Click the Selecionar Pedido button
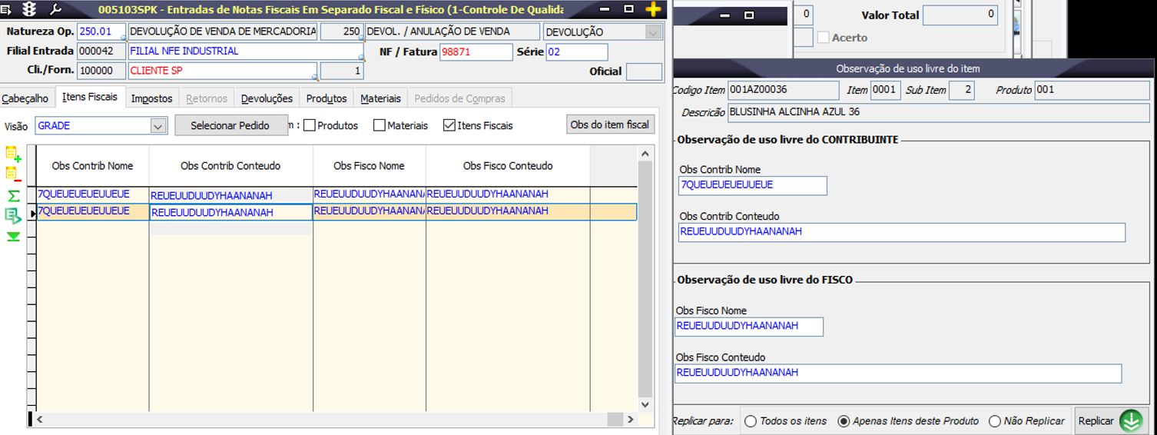The width and height of the screenshot is (1157, 435). [x=230, y=125]
